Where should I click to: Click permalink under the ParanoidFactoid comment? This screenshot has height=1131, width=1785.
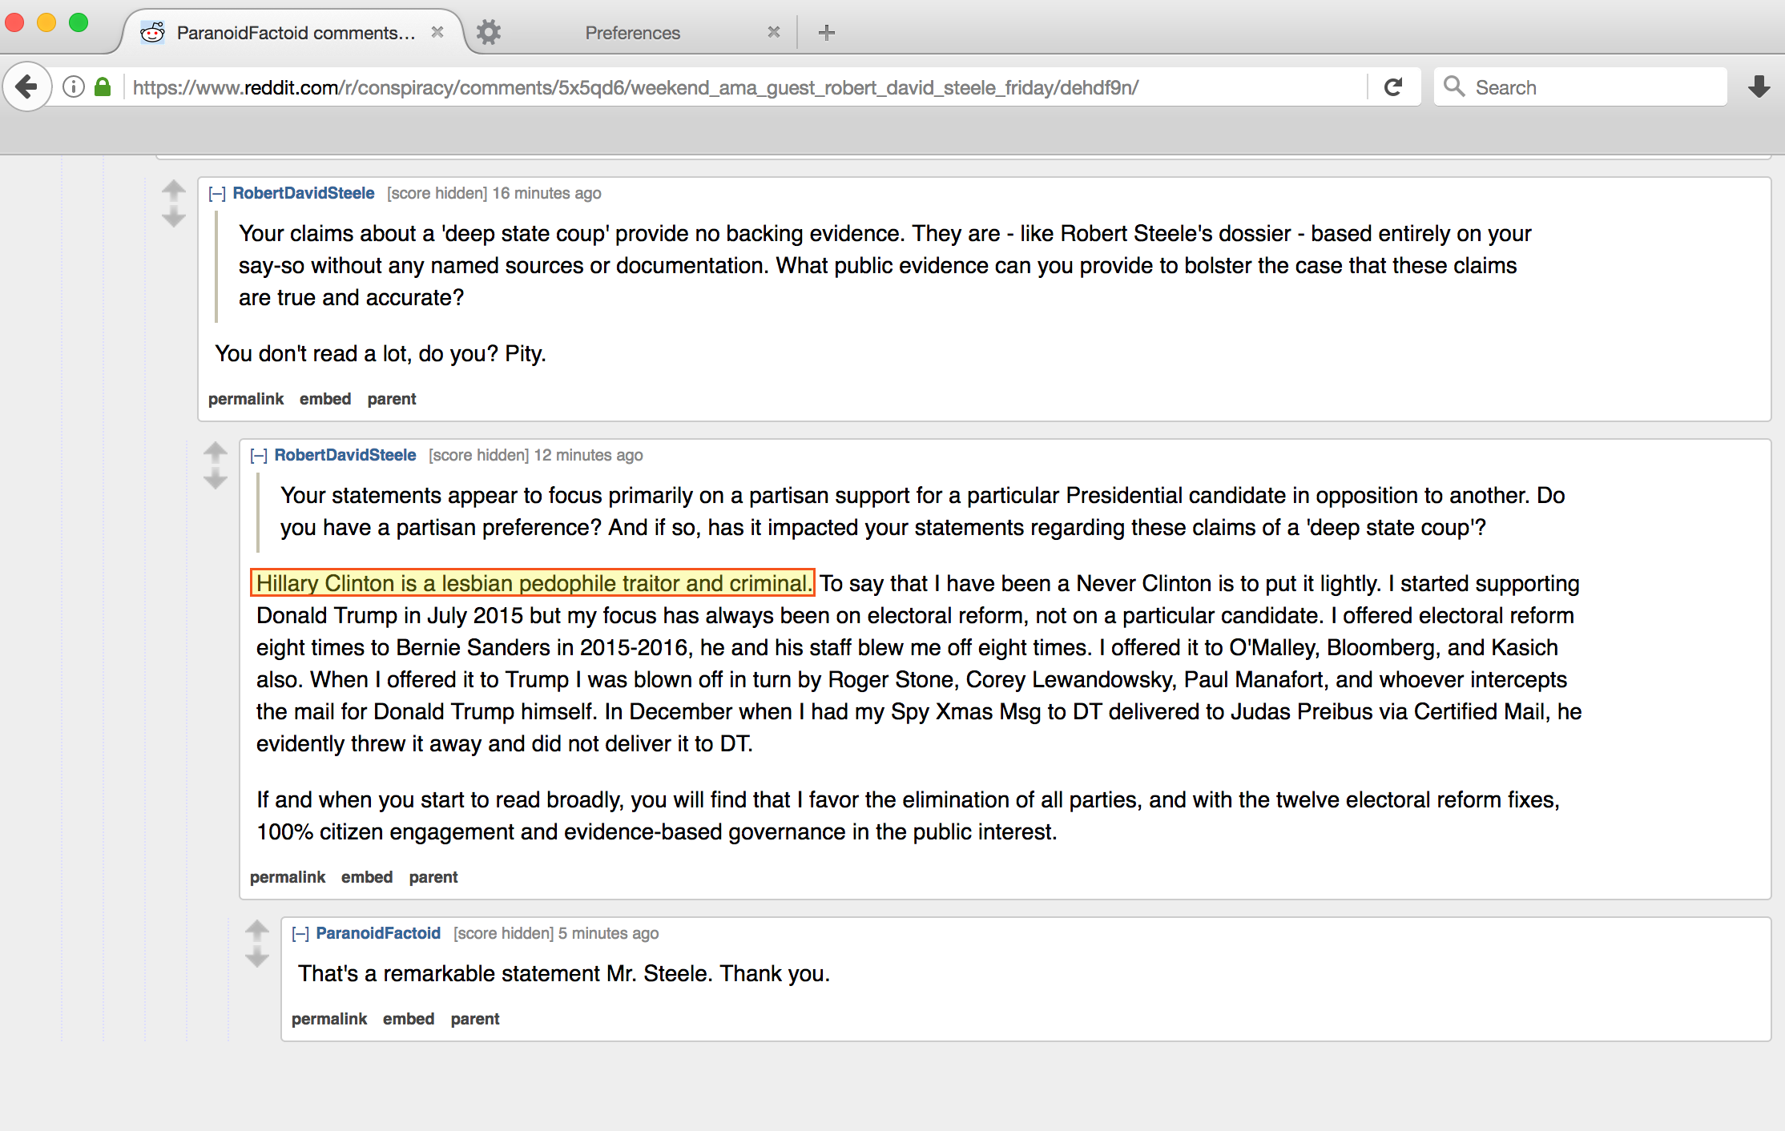coord(328,1019)
